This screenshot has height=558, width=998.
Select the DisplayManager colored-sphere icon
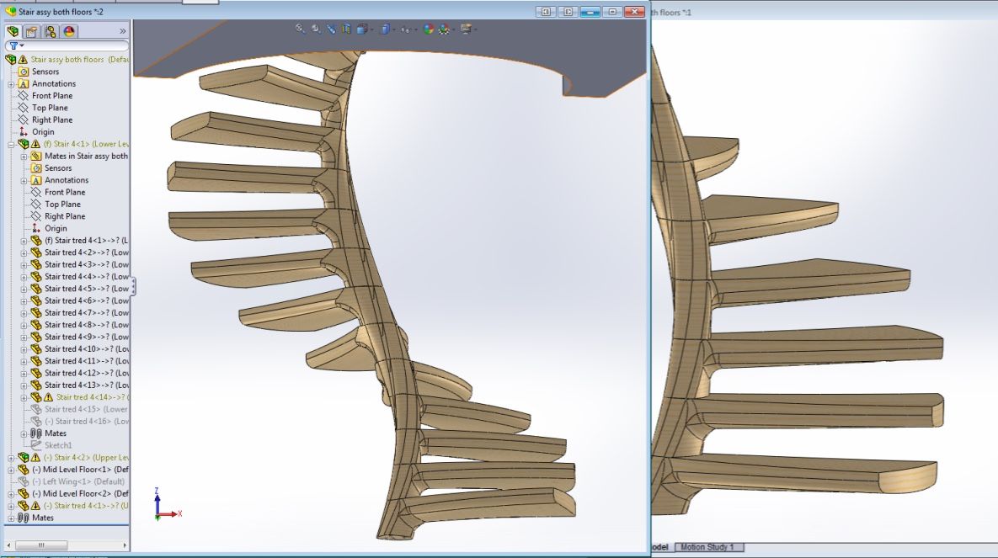pos(67,31)
